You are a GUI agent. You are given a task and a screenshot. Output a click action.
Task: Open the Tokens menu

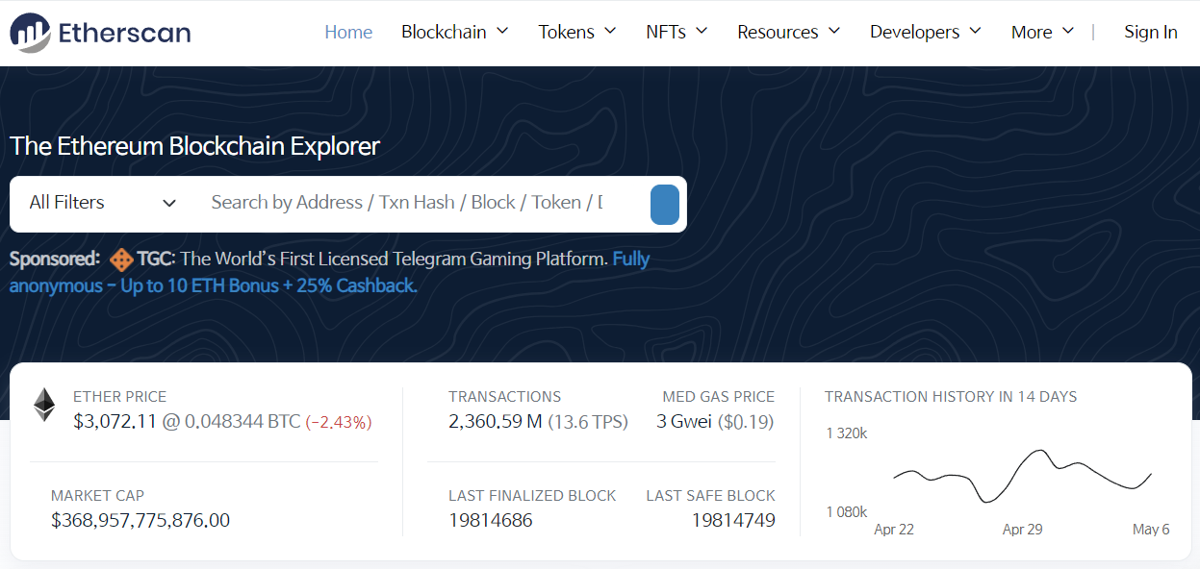(x=577, y=32)
